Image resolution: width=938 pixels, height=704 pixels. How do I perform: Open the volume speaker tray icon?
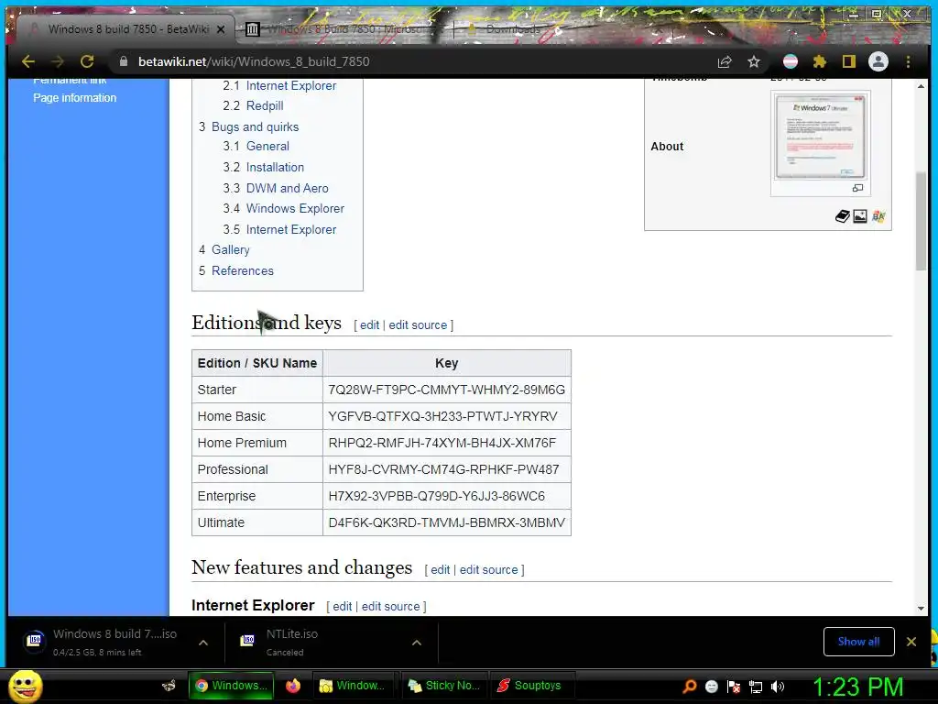778,687
